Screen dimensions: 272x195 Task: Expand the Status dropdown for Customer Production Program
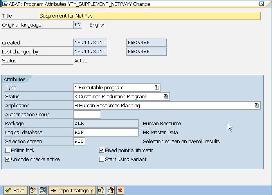166,97
